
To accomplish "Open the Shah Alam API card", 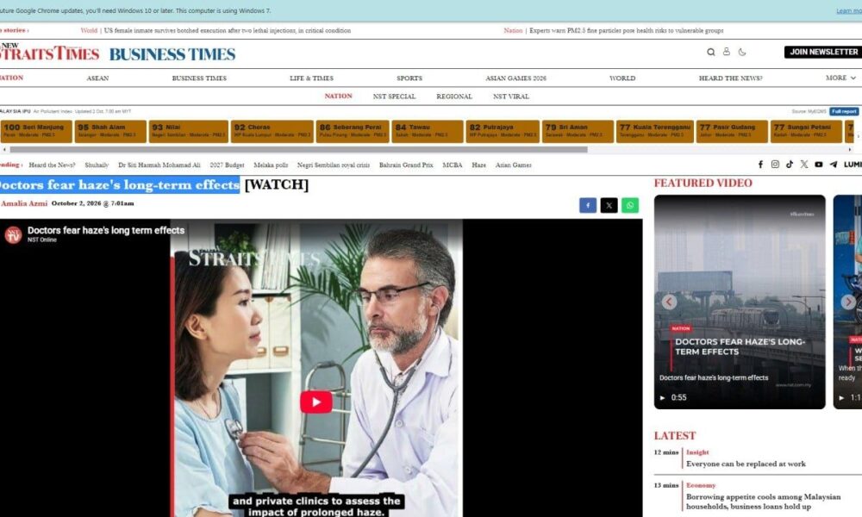I will 110,131.
